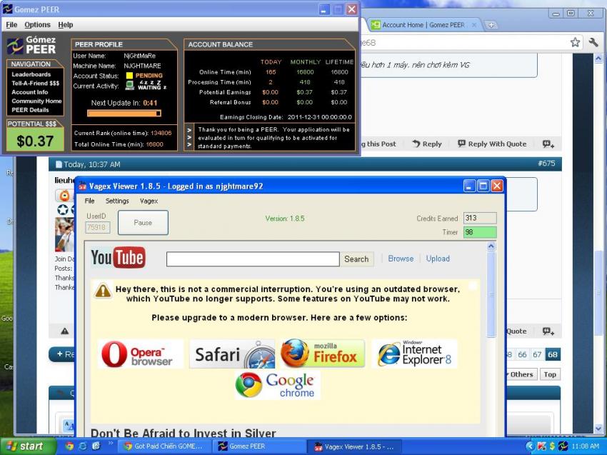Open the Windows Start menu
The height and width of the screenshot is (455, 607).
(28, 446)
